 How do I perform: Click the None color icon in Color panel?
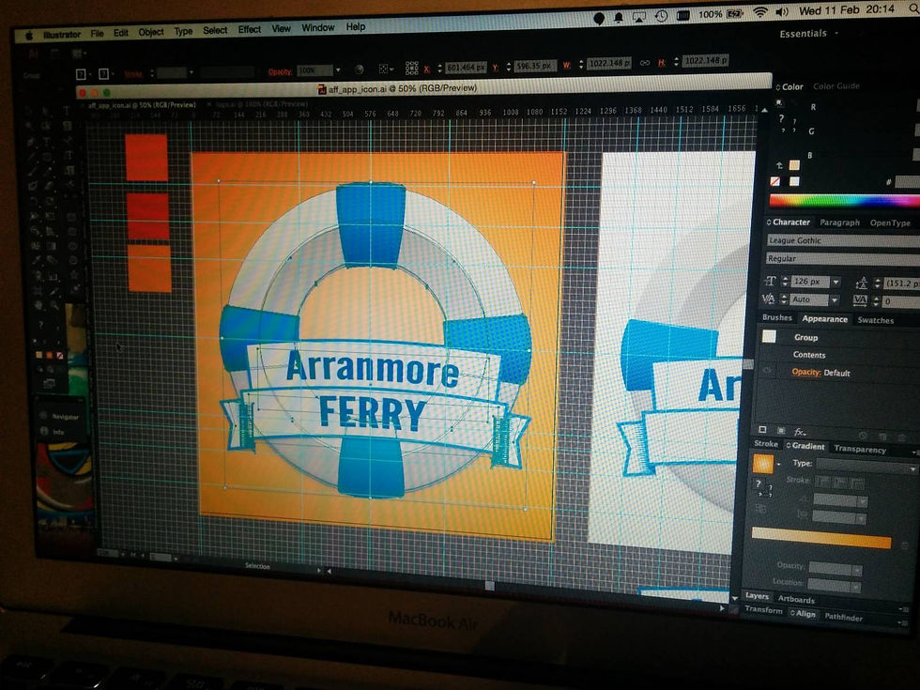point(775,181)
